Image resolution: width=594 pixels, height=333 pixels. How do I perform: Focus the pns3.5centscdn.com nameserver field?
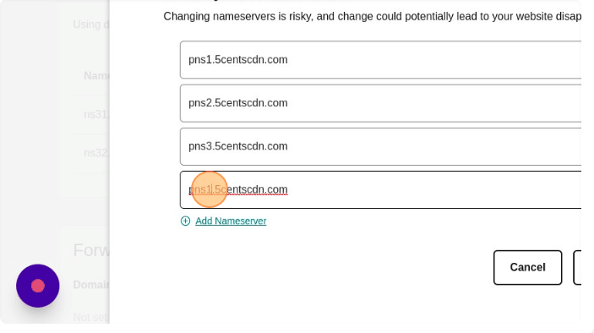click(x=380, y=146)
